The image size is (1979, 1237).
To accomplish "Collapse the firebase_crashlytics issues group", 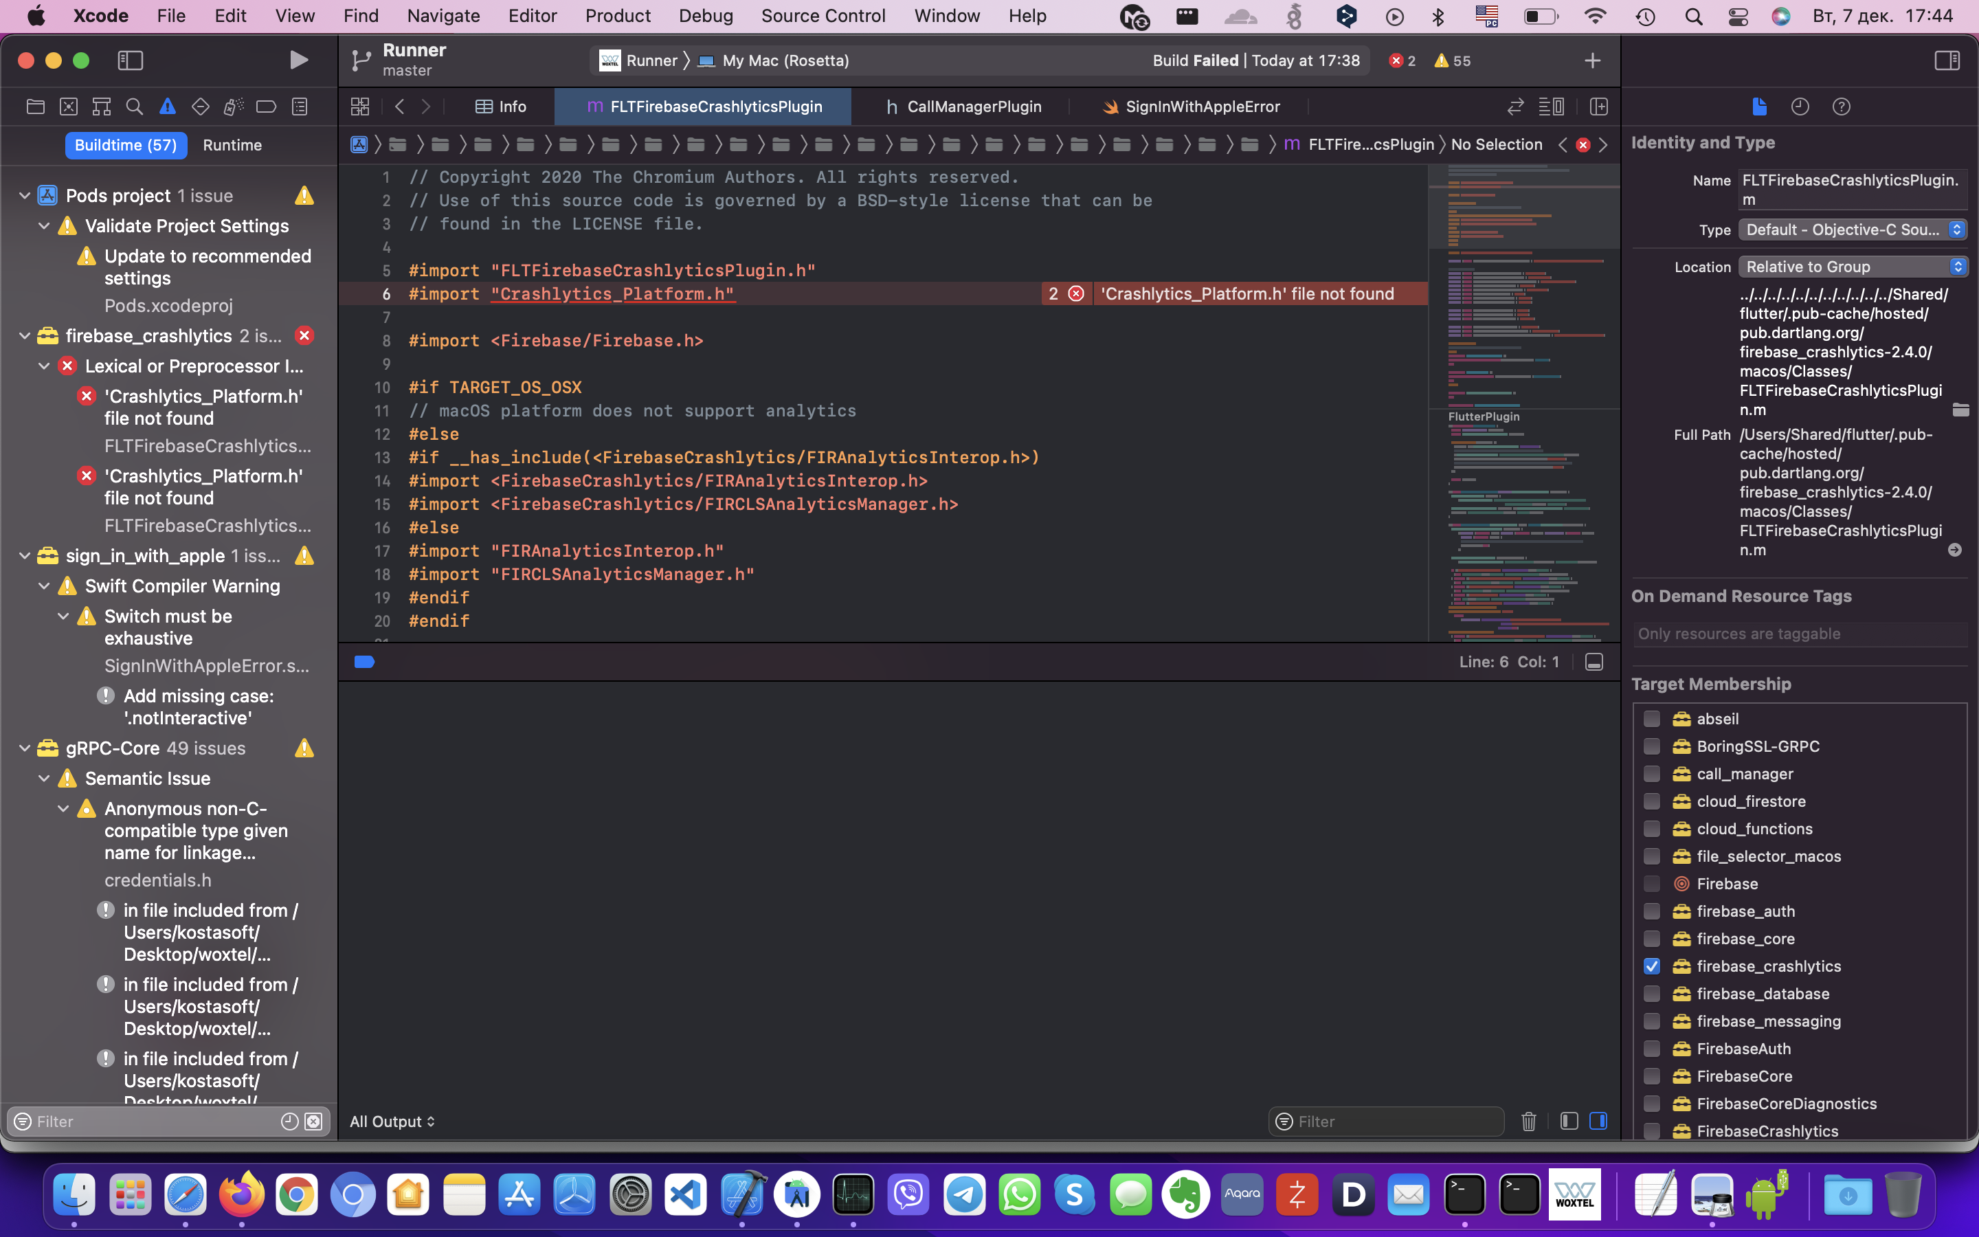I will 25,335.
